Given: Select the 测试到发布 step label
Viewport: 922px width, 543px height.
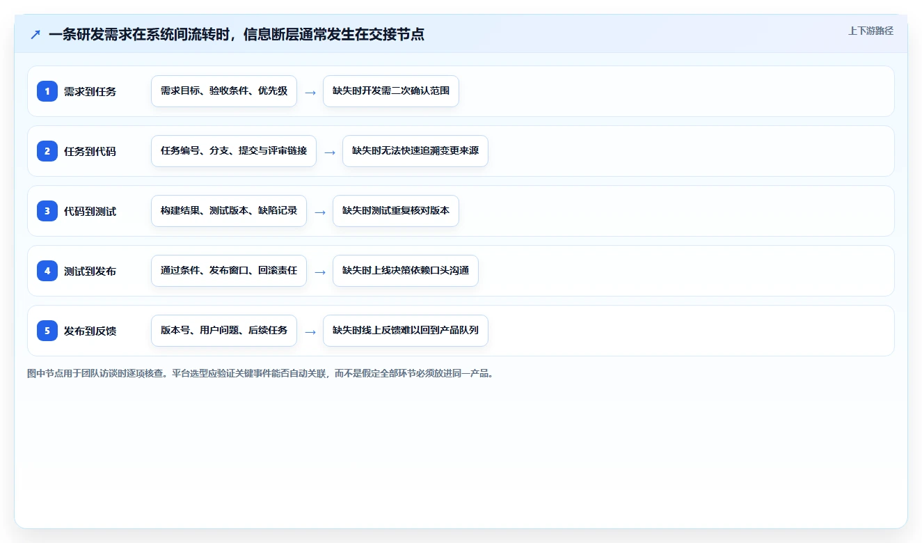Looking at the screenshot, I should coord(90,271).
